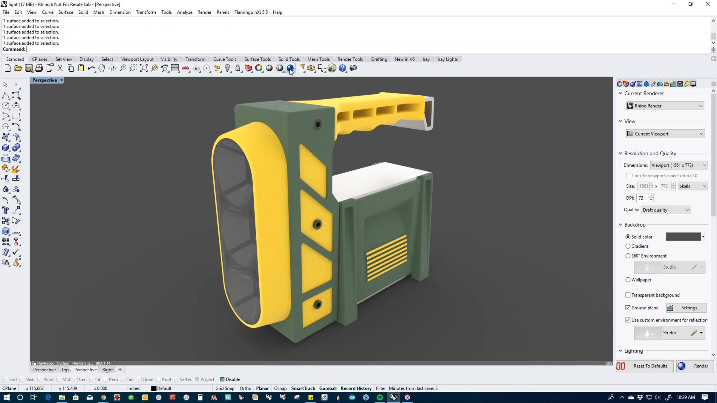Click the Undo arrow icon
Image resolution: width=717 pixels, height=403 pixels.
click(x=91, y=68)
